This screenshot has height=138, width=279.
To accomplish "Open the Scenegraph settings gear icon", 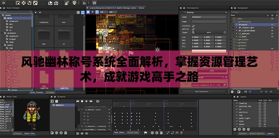I will coord(232,92).
